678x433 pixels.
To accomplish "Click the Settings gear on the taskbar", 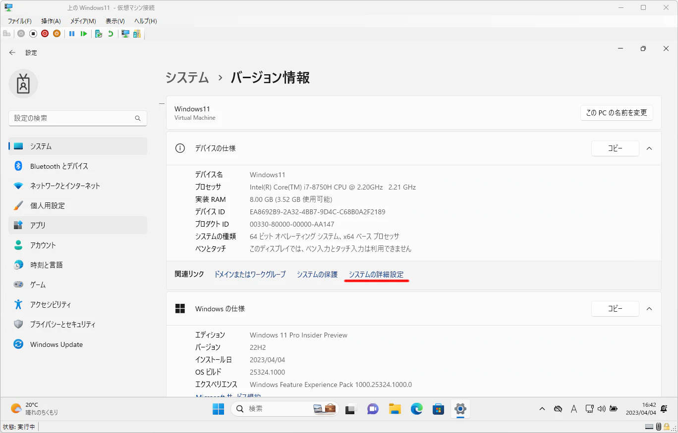I will [460, 409].
